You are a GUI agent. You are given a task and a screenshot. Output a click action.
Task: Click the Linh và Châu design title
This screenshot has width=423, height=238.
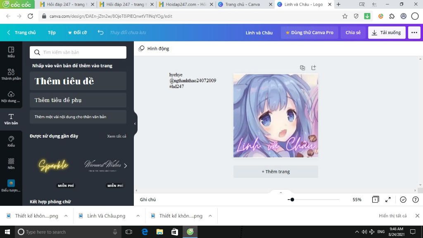coord(259,33)
